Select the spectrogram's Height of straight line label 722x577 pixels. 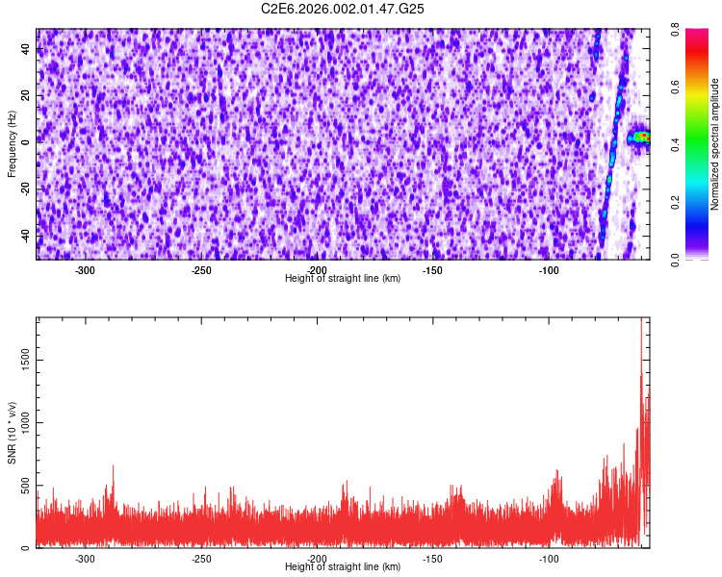pyautogui.click(x=343, y=279)
